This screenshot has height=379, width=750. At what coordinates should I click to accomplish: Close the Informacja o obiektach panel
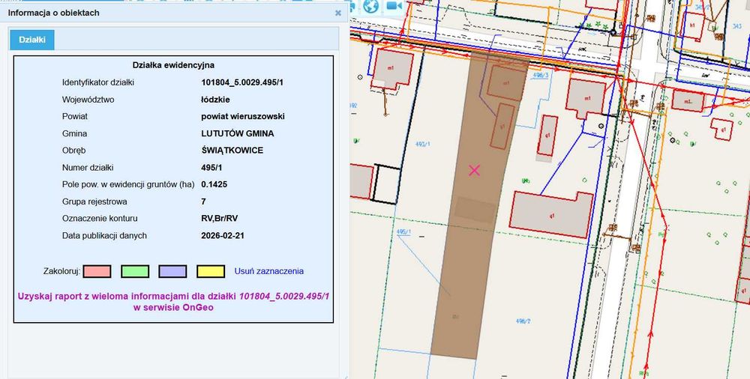(338, 13)
